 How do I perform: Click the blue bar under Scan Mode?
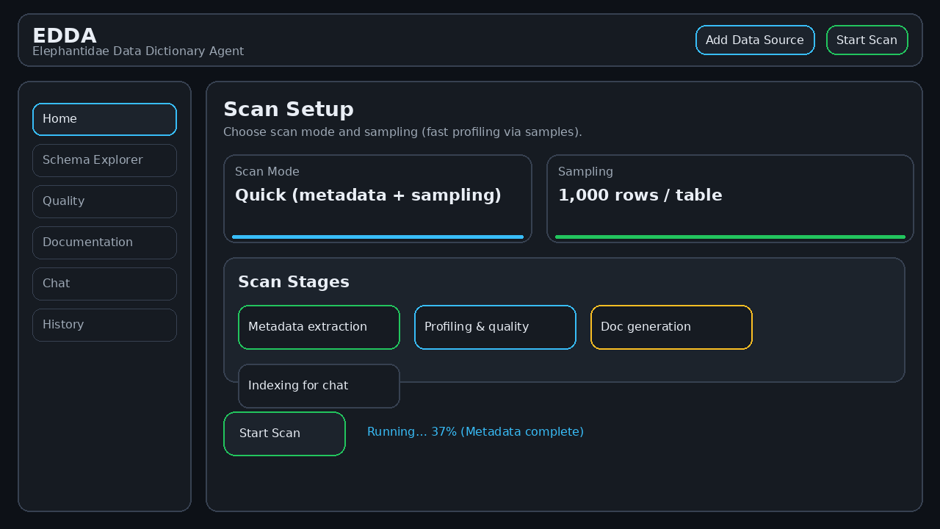click(377, 237)
